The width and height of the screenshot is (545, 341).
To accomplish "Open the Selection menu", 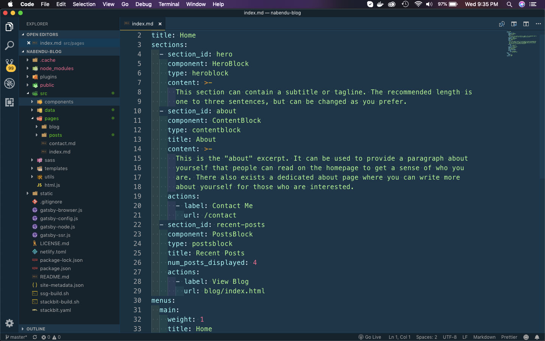I will pyautogui.click(x=84, y=4).
